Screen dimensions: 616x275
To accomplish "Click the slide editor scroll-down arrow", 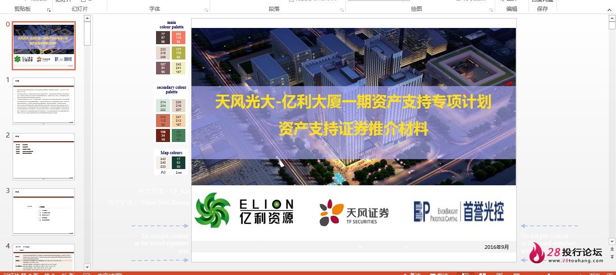I will 612,242.
